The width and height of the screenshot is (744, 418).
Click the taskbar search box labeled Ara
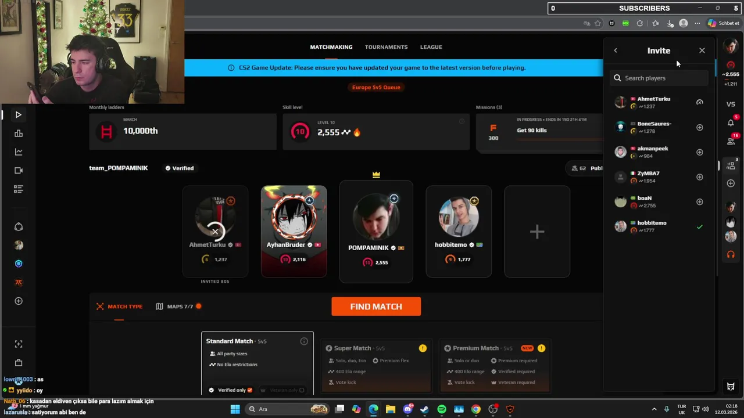[x=286, y=409]
